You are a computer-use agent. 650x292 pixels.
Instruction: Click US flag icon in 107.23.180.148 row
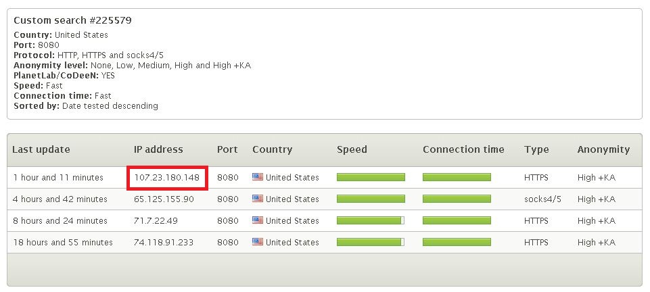pyautogui.click(x=258, y=177)
